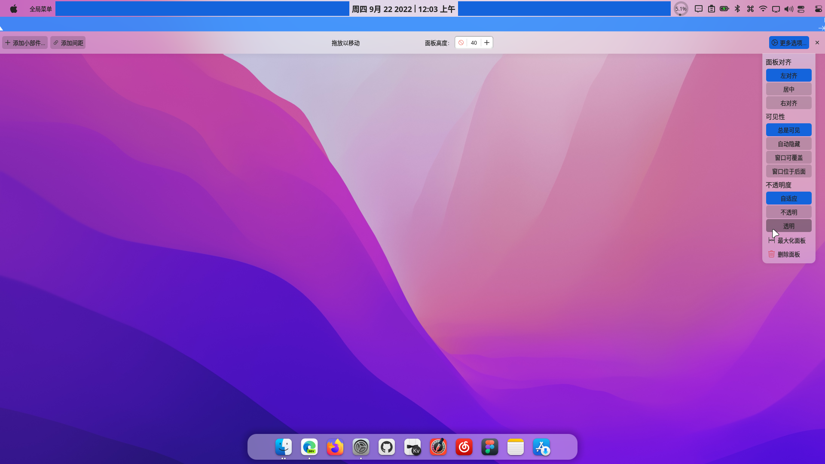Set opacity to 不透明
825x464 pixels.
[x=789, y=212]
